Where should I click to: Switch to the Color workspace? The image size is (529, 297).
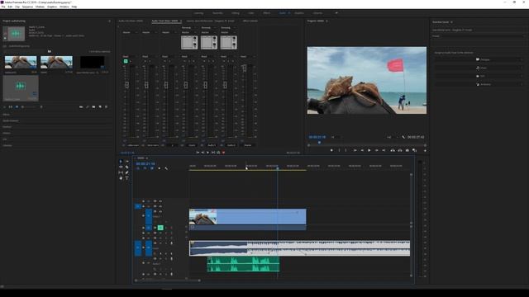[x=251, y=13]
